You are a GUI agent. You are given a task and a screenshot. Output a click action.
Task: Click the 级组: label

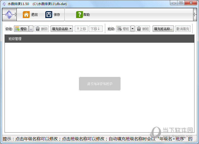click(x=9, y=29)
